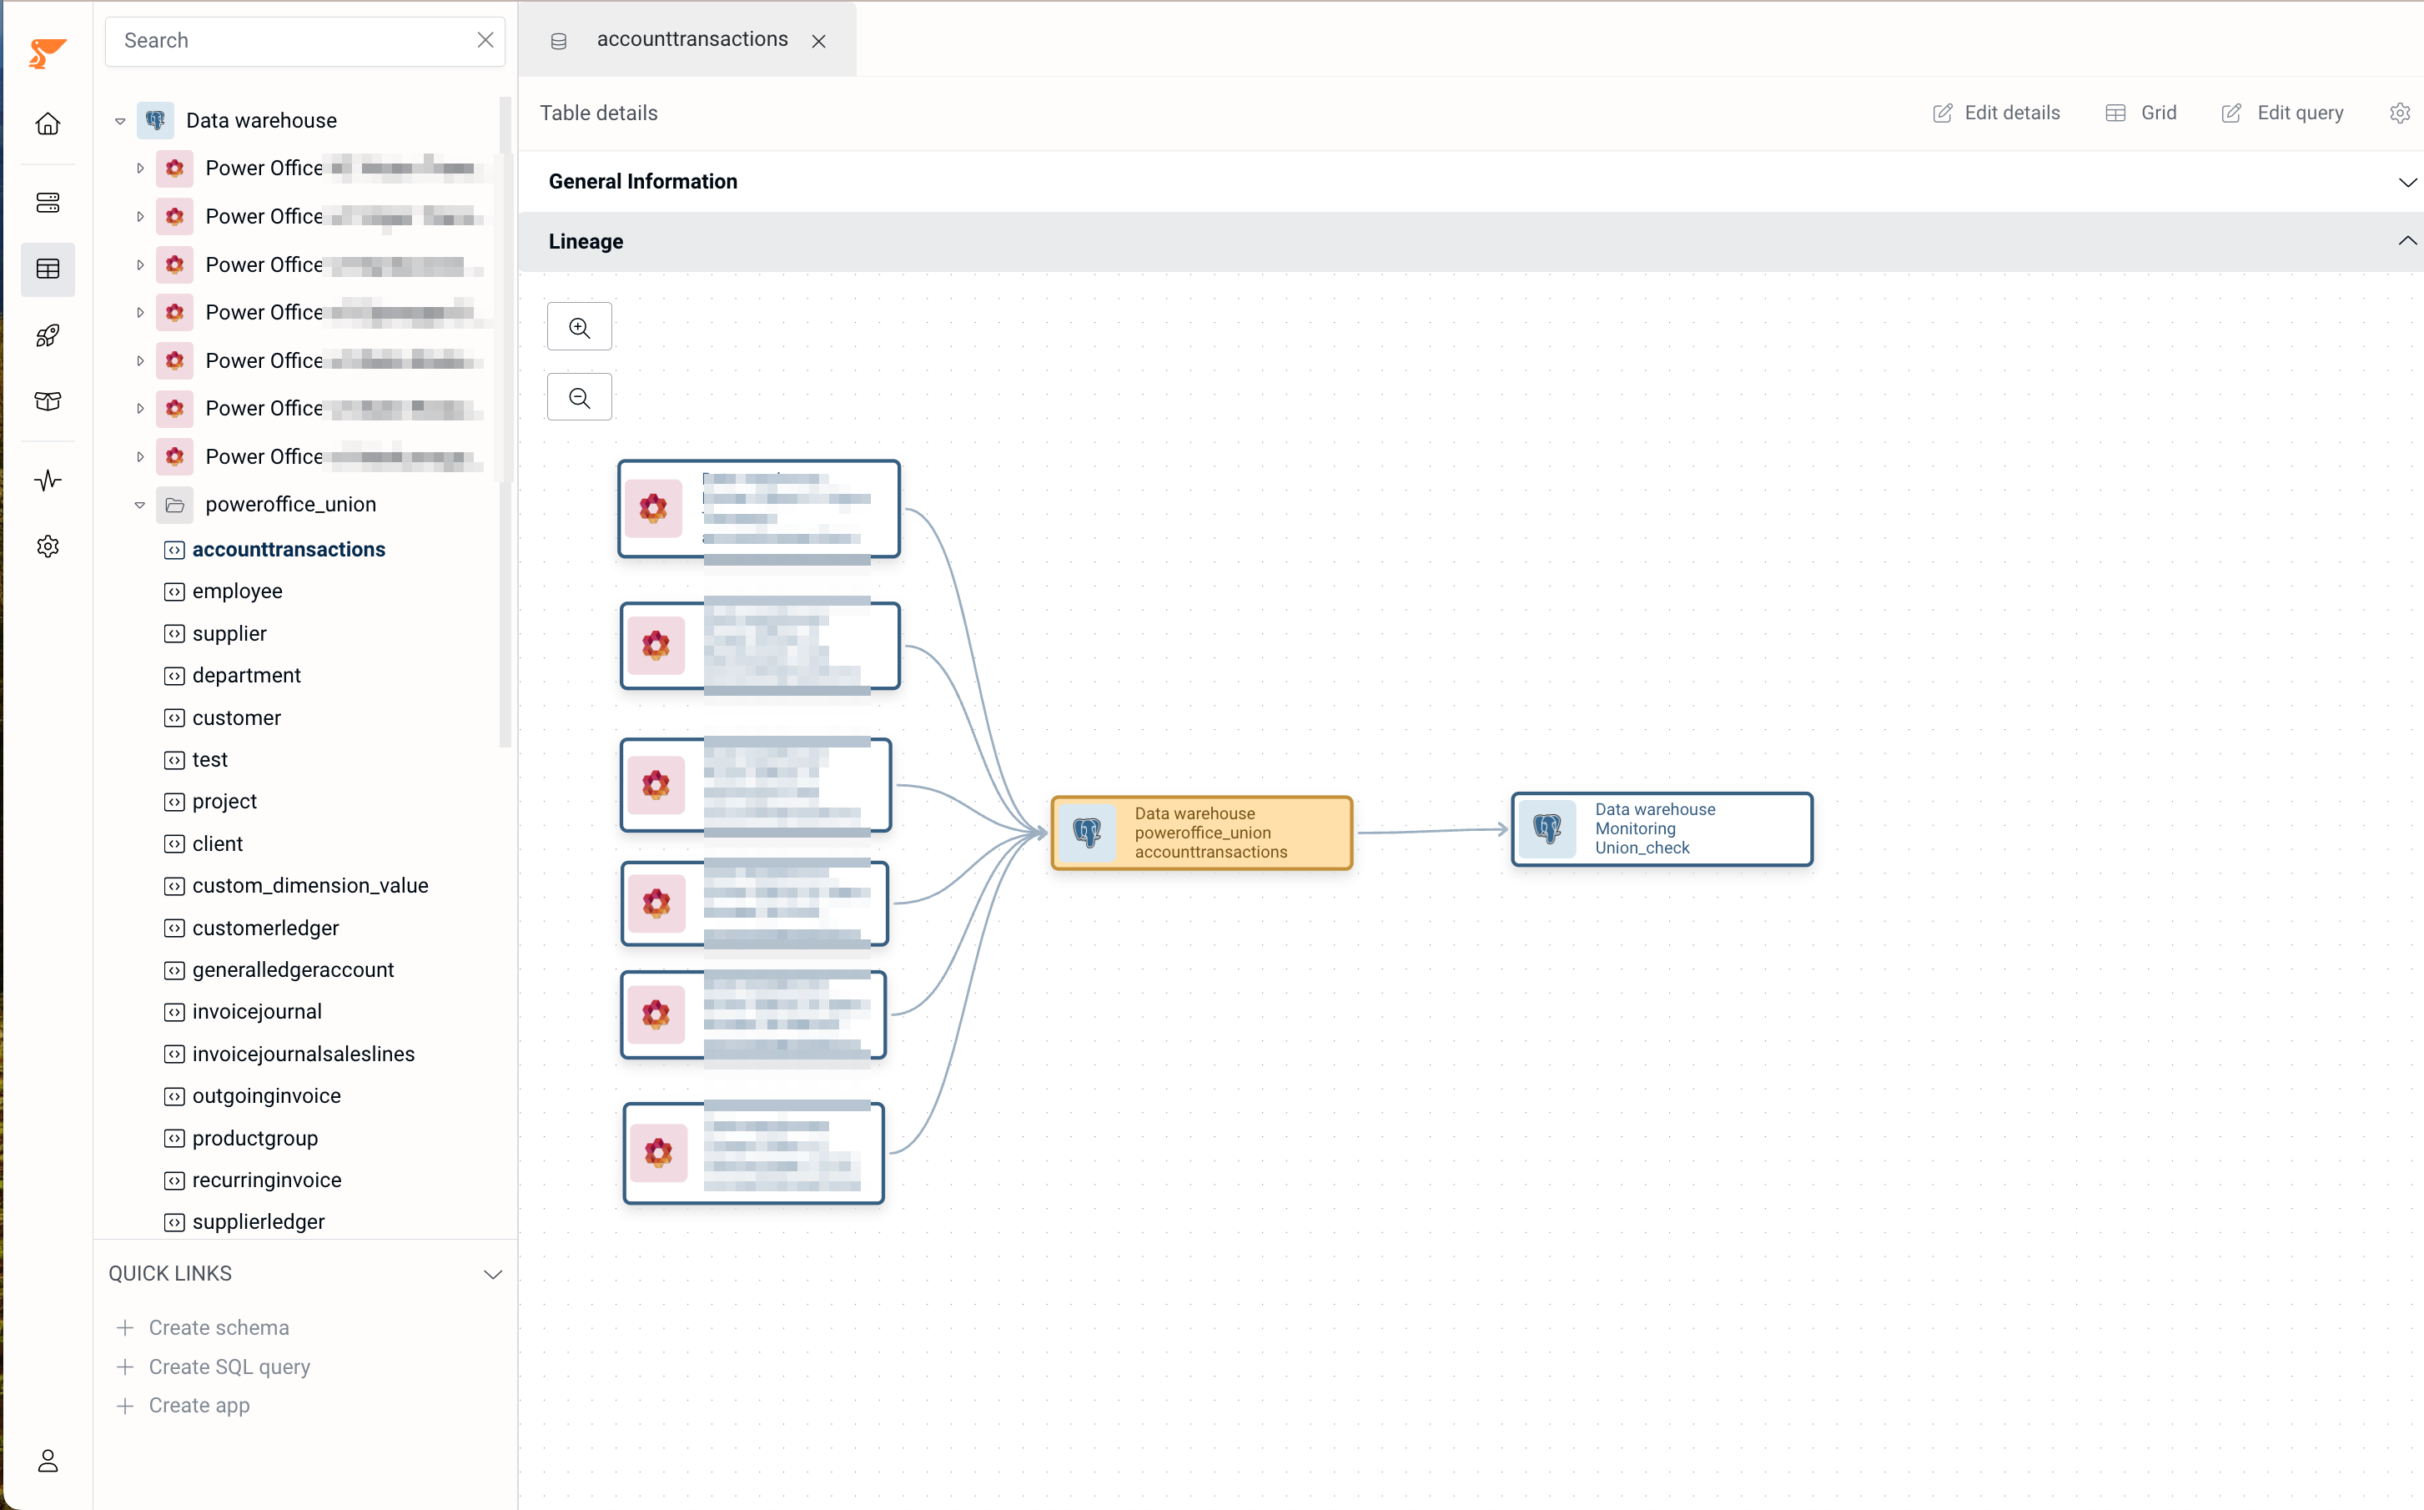Open Edit query
The height and width of the screenshot is (1510, 2424).
(x=2282, y=113)
